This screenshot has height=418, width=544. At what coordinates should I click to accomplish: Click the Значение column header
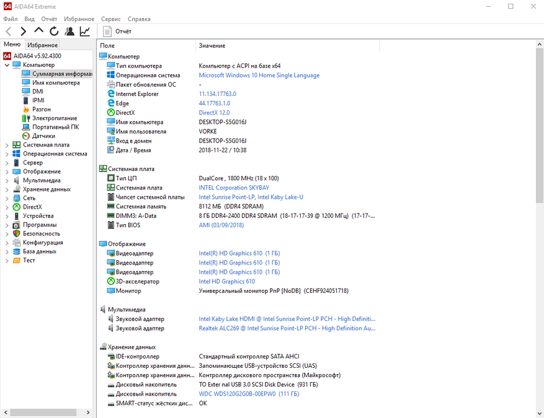[212, 46]
